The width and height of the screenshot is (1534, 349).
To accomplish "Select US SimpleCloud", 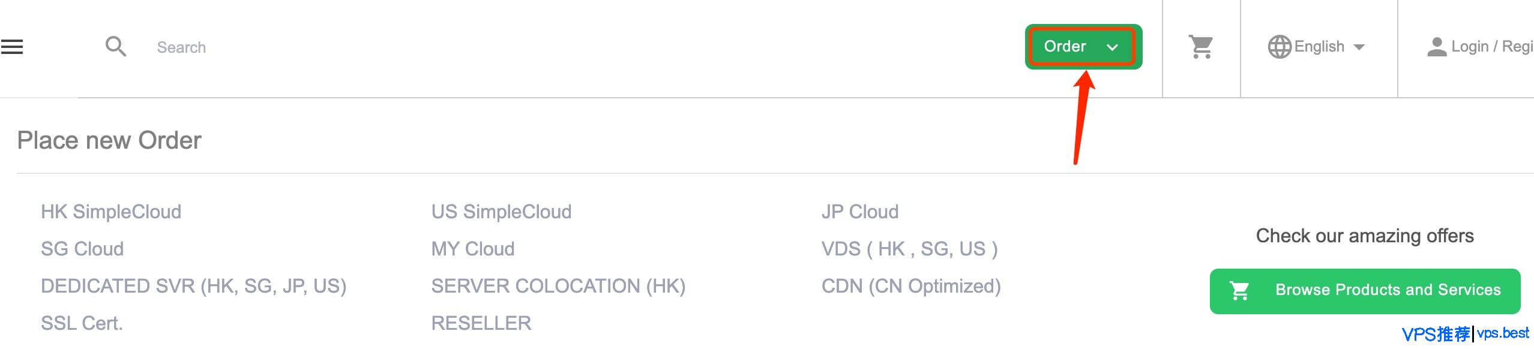I will pos(502,211).
